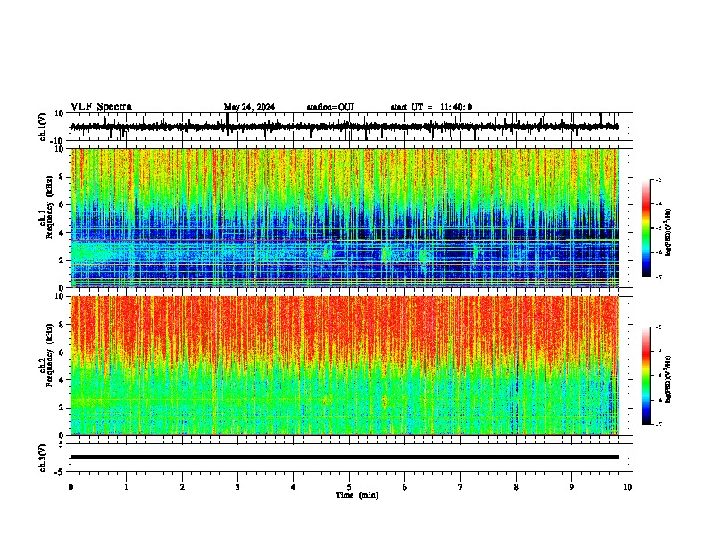
Task: Click the "ch.1(V)" waveform axis label
Action: pyautogui.click(x=43, y=127)
